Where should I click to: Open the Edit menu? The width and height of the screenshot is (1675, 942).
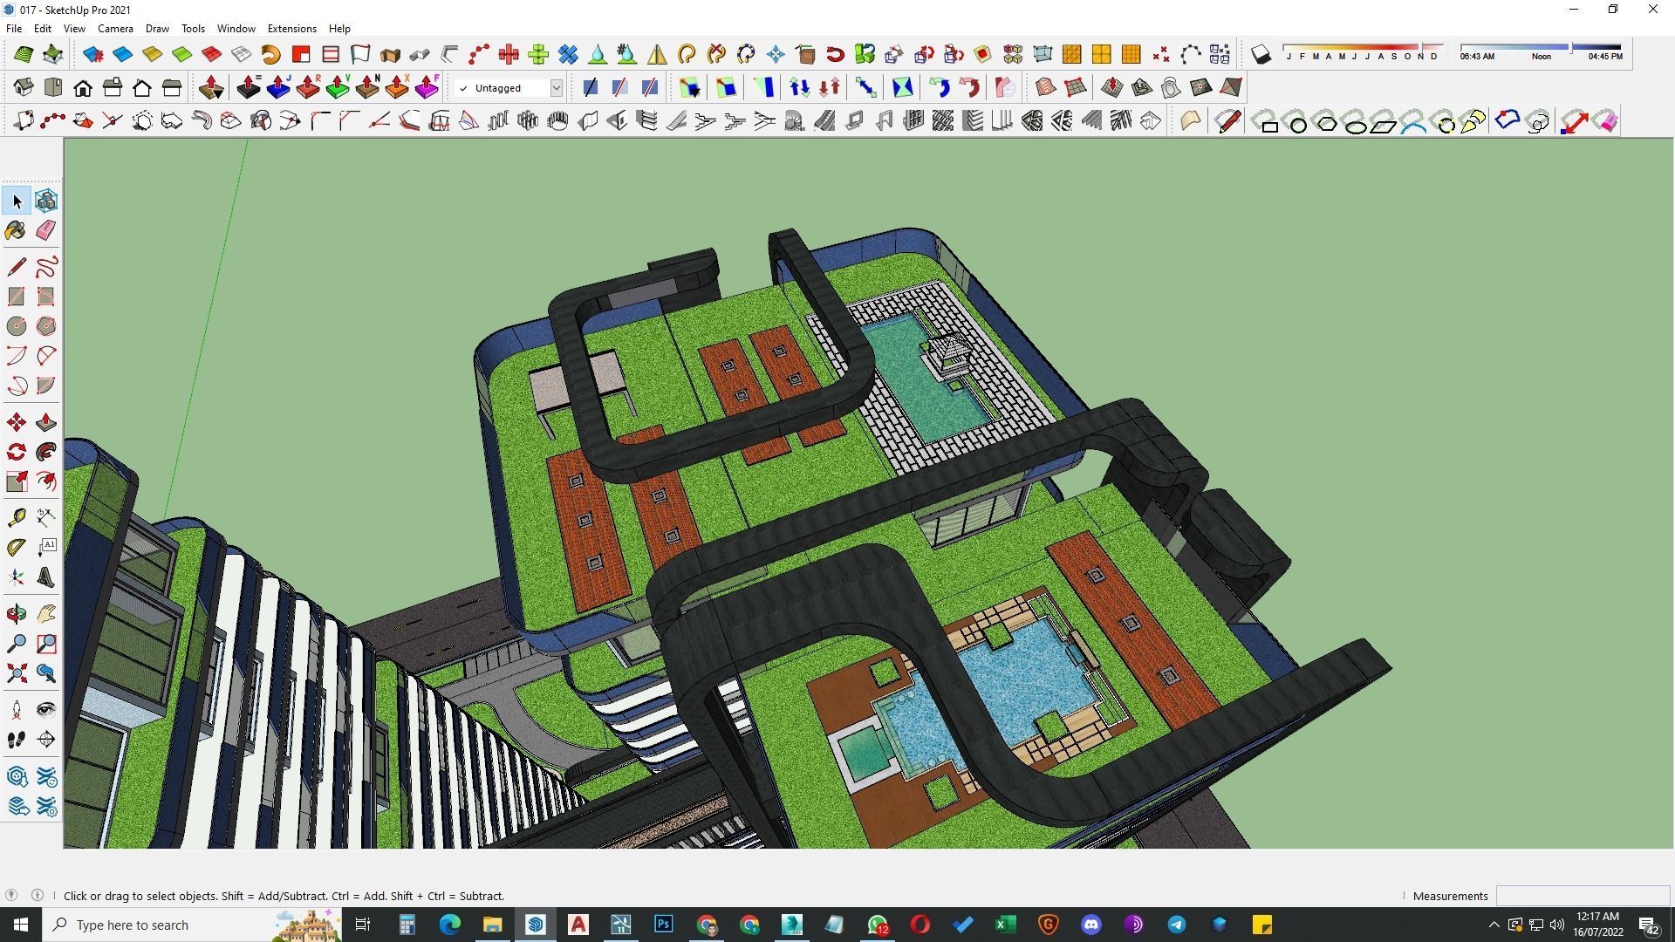(x=42, y=29)
